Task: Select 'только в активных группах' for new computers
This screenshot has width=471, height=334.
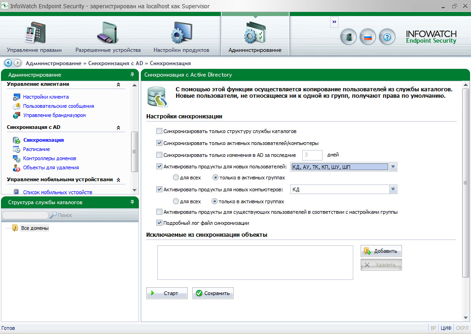Action: (x=214, y=201)
